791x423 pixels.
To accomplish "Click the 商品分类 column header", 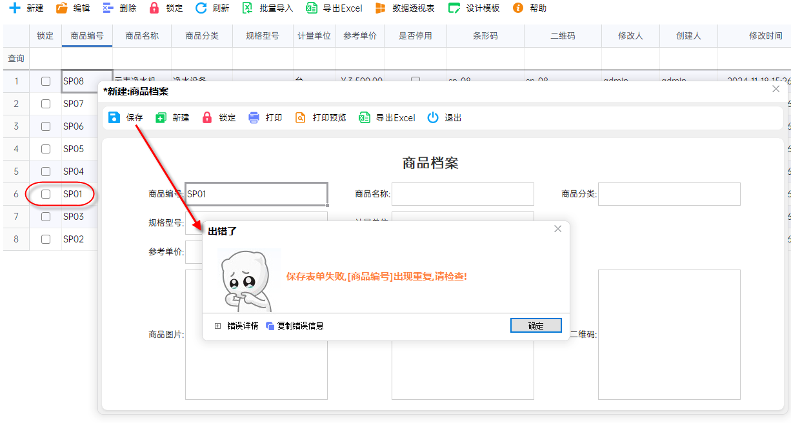I will (202, 36).
